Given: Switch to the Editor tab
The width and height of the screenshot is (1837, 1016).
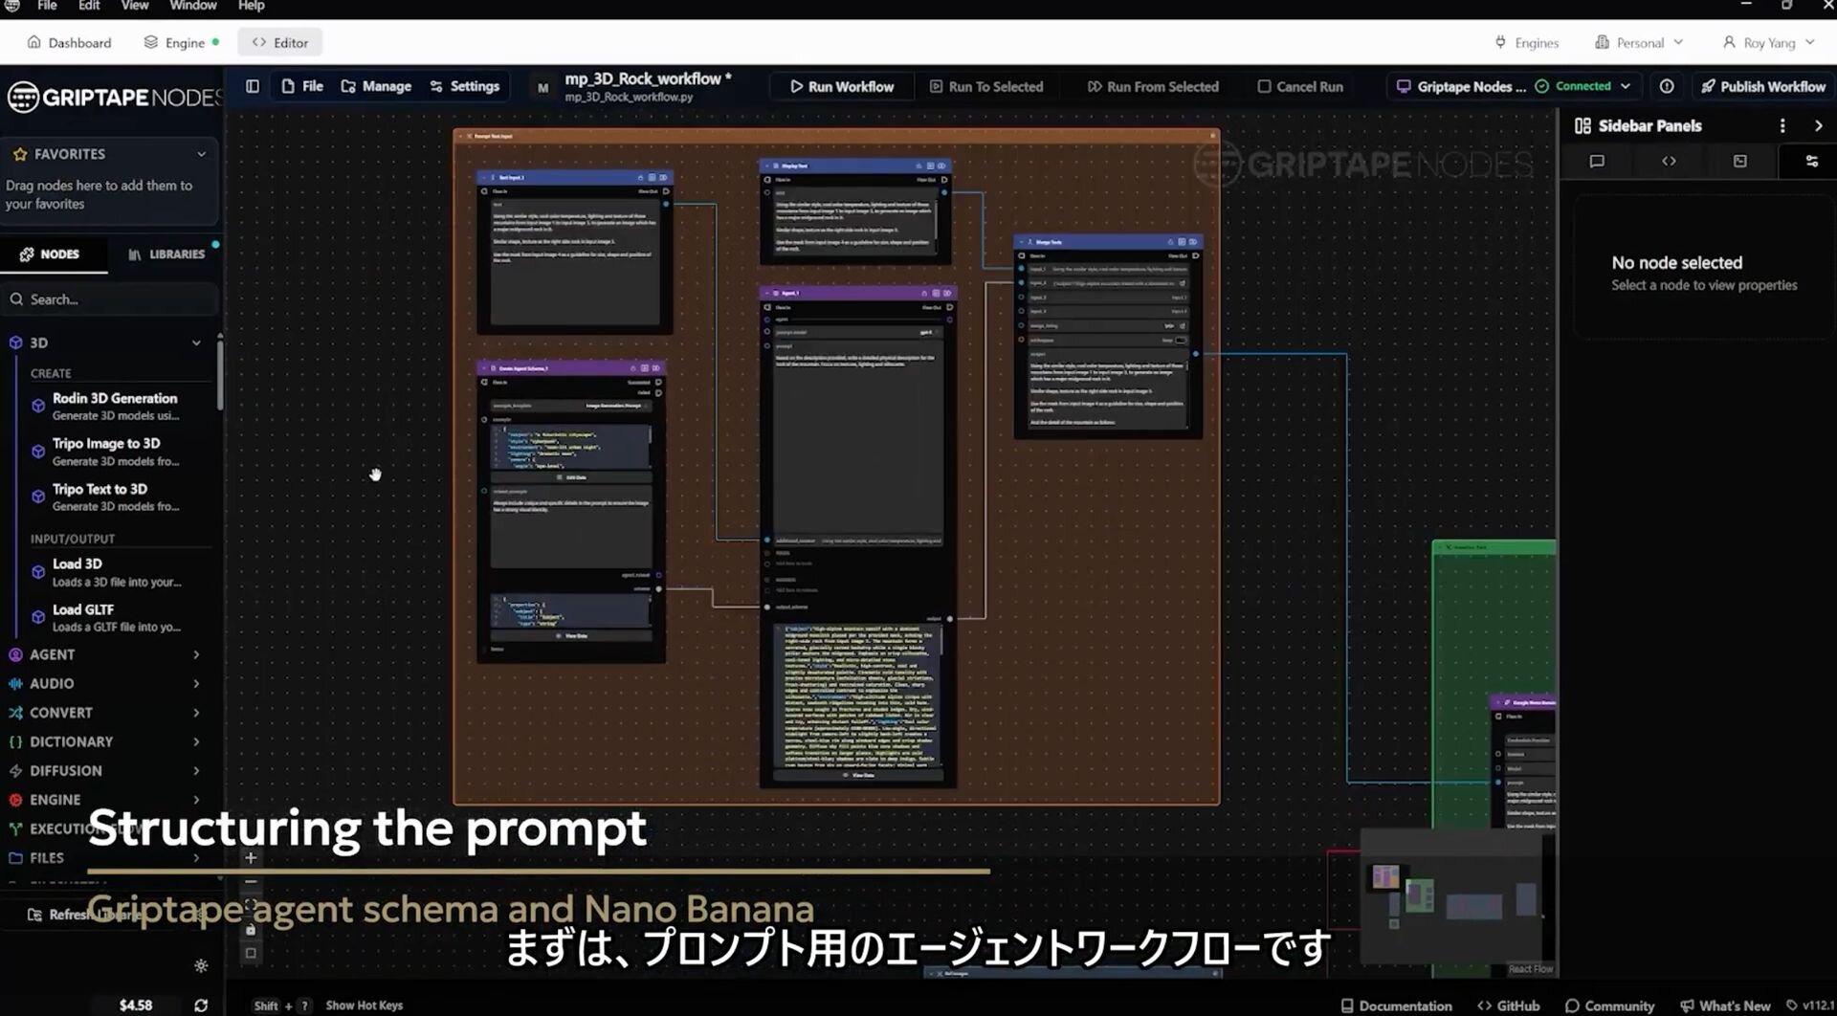Looking at the screenshot, I should point(280,42).
